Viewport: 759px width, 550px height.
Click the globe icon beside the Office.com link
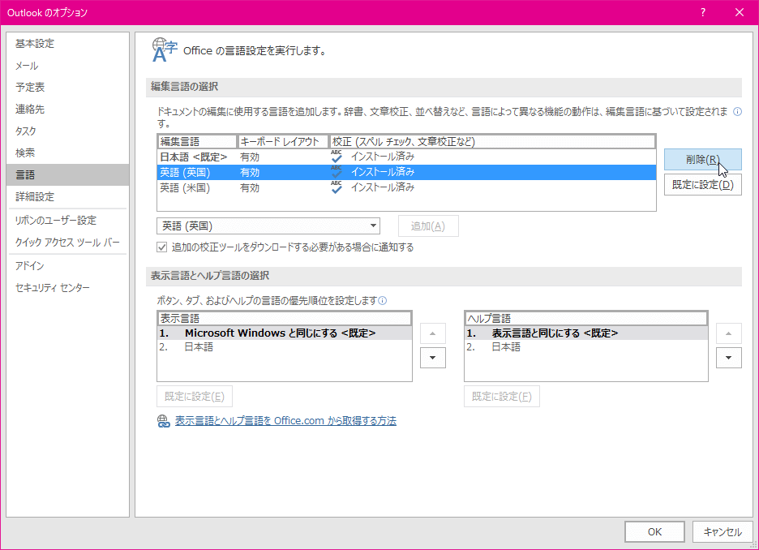[x=164, y=421]
